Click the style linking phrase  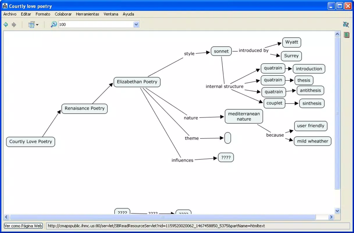(189, 54)
